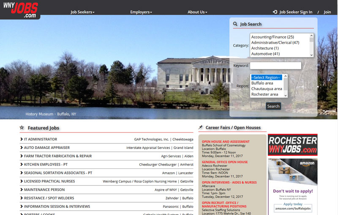Click 'Aspire of WNY | Getzville' text
The image size is (338, 215).
[174, 190]
